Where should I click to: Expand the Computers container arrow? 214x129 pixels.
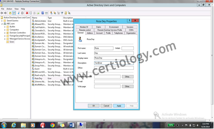[5, 30]
